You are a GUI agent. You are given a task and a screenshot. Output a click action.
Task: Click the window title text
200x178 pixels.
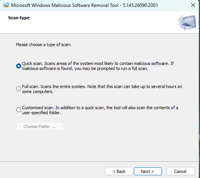(x=84, y=5)
